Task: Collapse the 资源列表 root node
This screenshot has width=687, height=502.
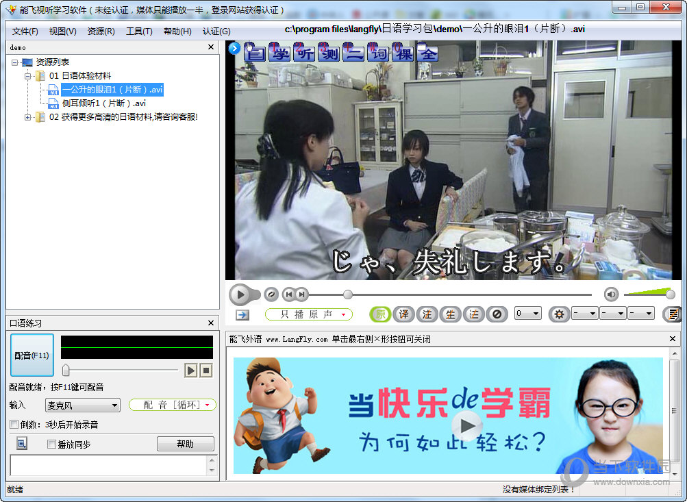Action: tap(14, 62)
